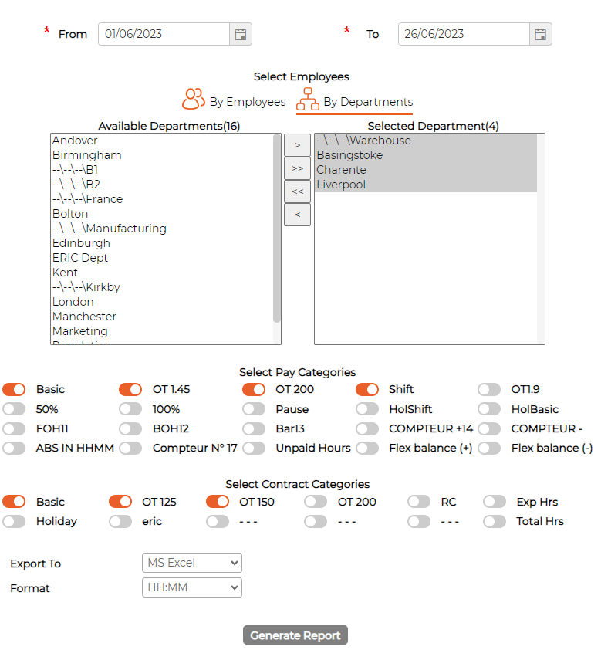Switch to By Employees tab

click(x=234, y=100)
